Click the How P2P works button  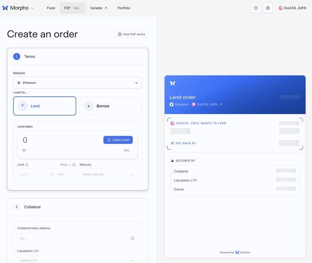click(131, 34)
